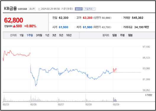This screenshot has height=111, width=156.
Task: Click the 거래량 legend marker in chart
Action: [146, 95]
